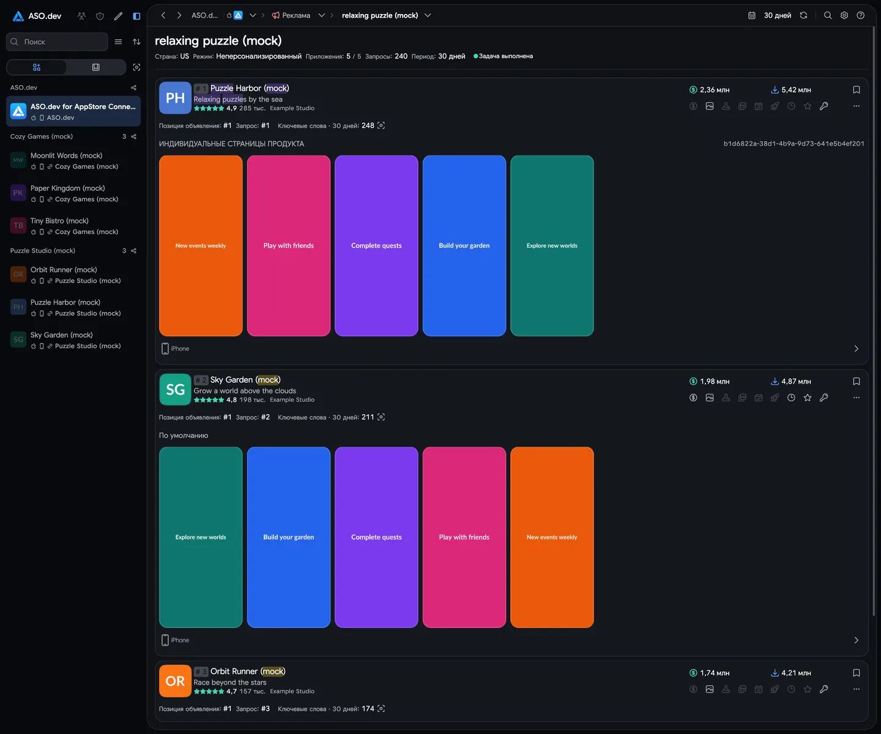Image resolution: width=881 pixels, height=734 pixels.
Task: Expand Sky Garden screenshots with right chevron
Action: point(857,640)
